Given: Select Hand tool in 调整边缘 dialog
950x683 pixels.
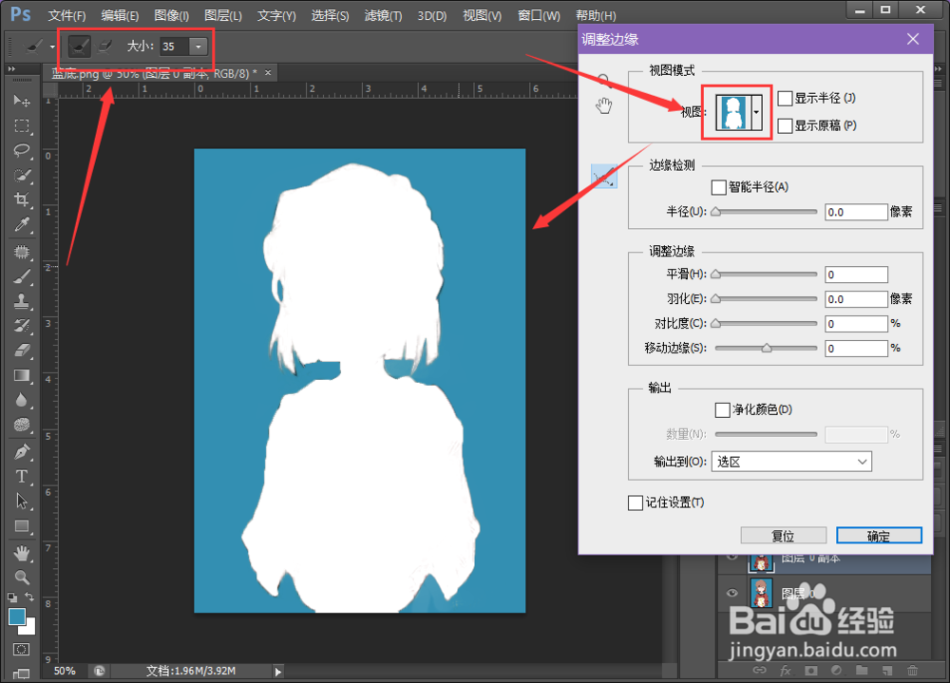Looking at the screenshot, I should tap(603, 105).
